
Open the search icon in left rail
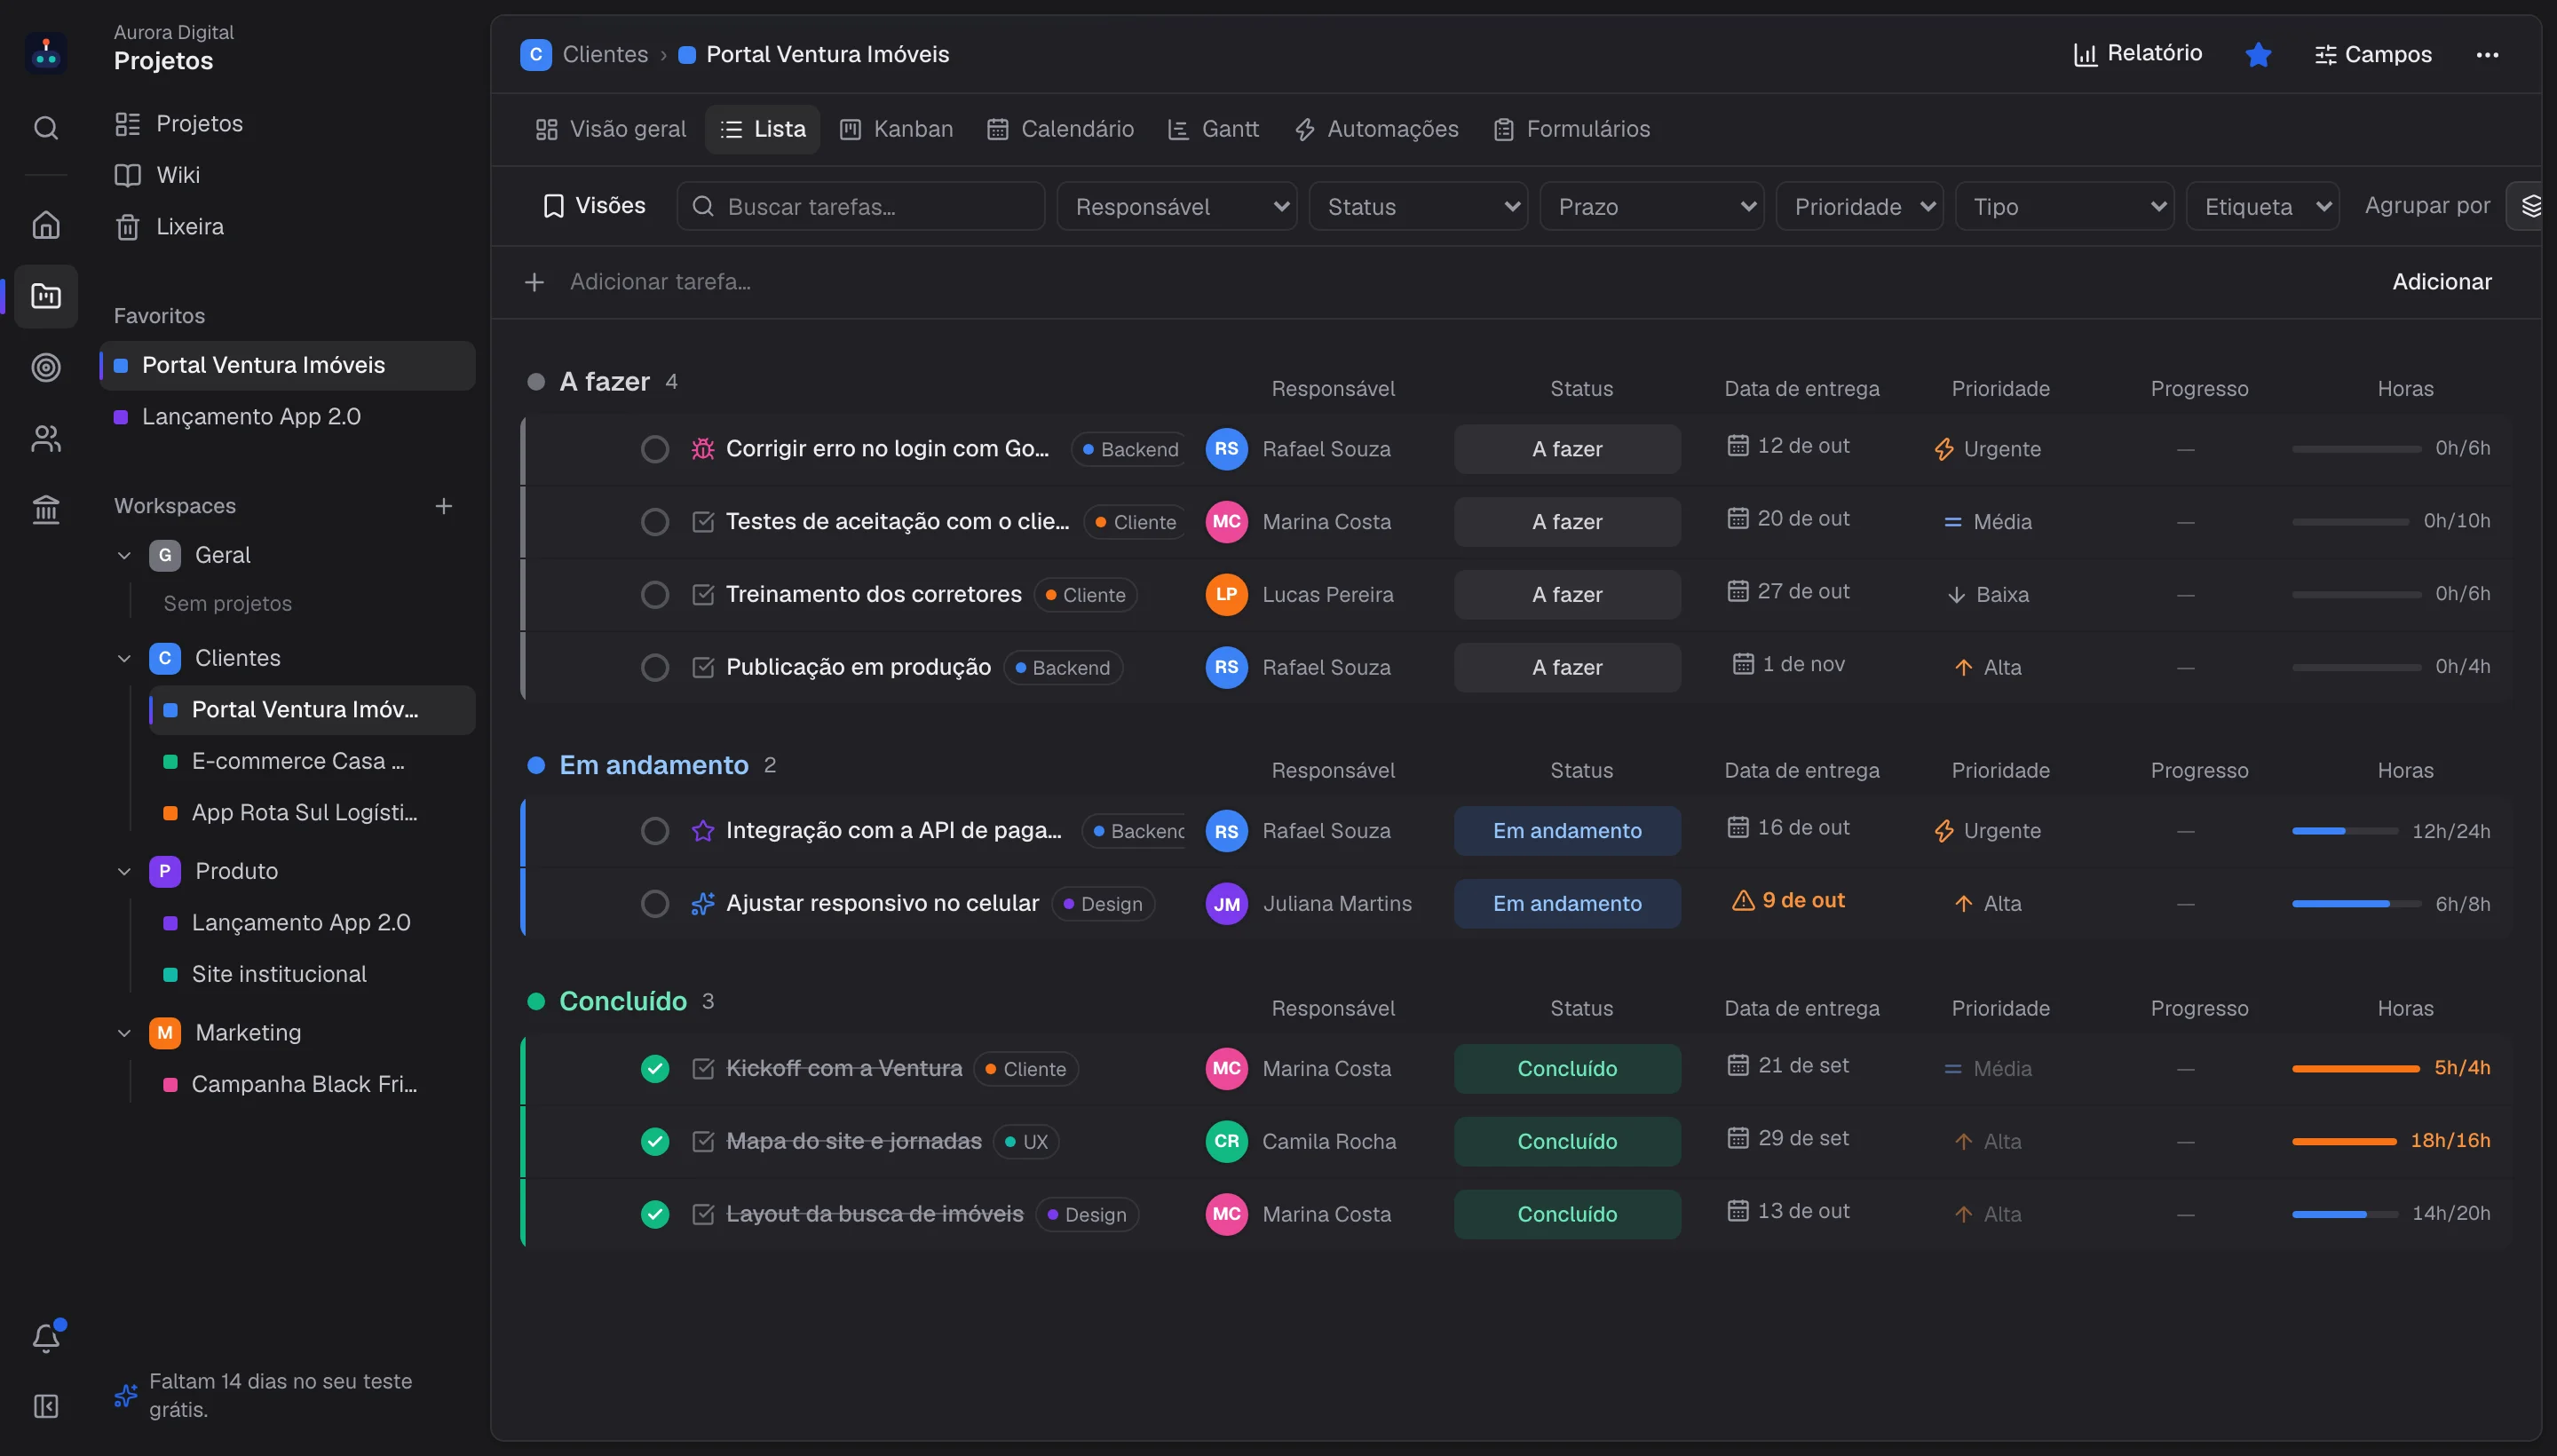(46, 128)
